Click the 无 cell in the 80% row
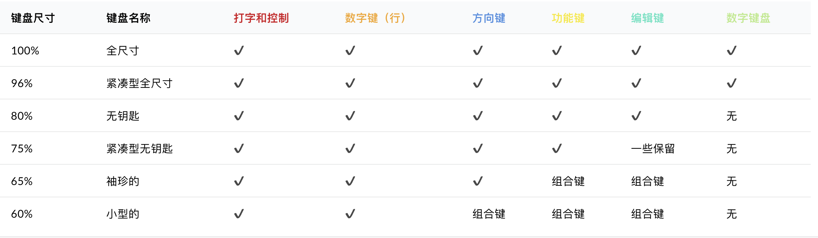Screen dimensions: 818x238 (x=731, y=116)
